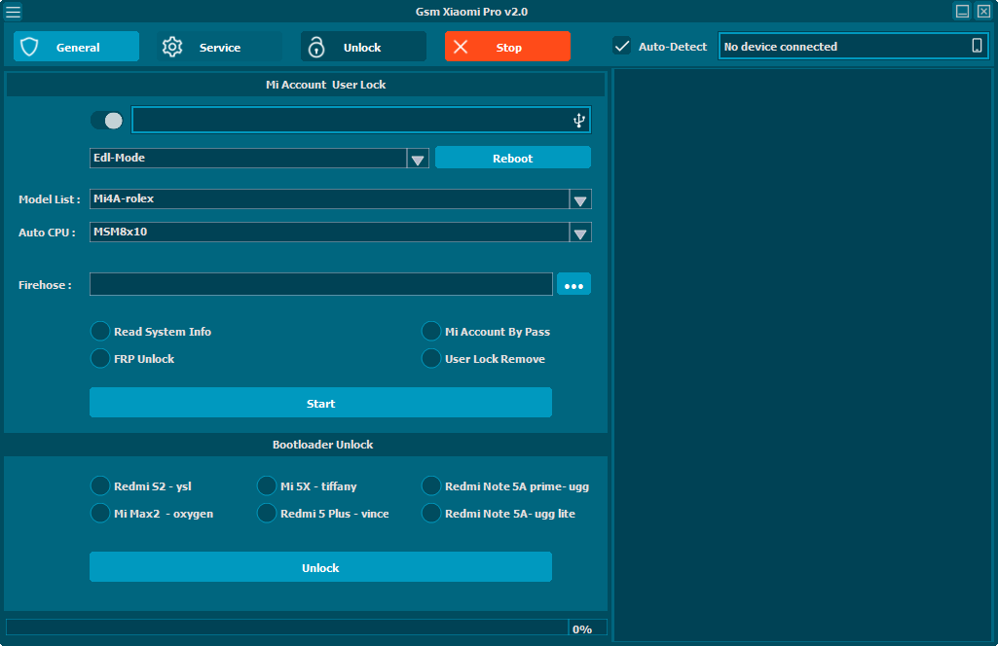Switch to the General tab
Viewport: 998px width, 646px height.
pos(76,47)
